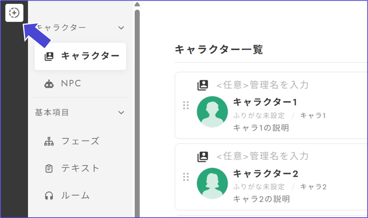Click キャラクター1's management name field
The width and height of the screenshot is (368, 218).
coord(262,85)
